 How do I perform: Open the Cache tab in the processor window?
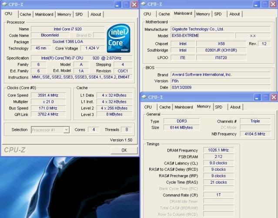[x=25, y=14]
